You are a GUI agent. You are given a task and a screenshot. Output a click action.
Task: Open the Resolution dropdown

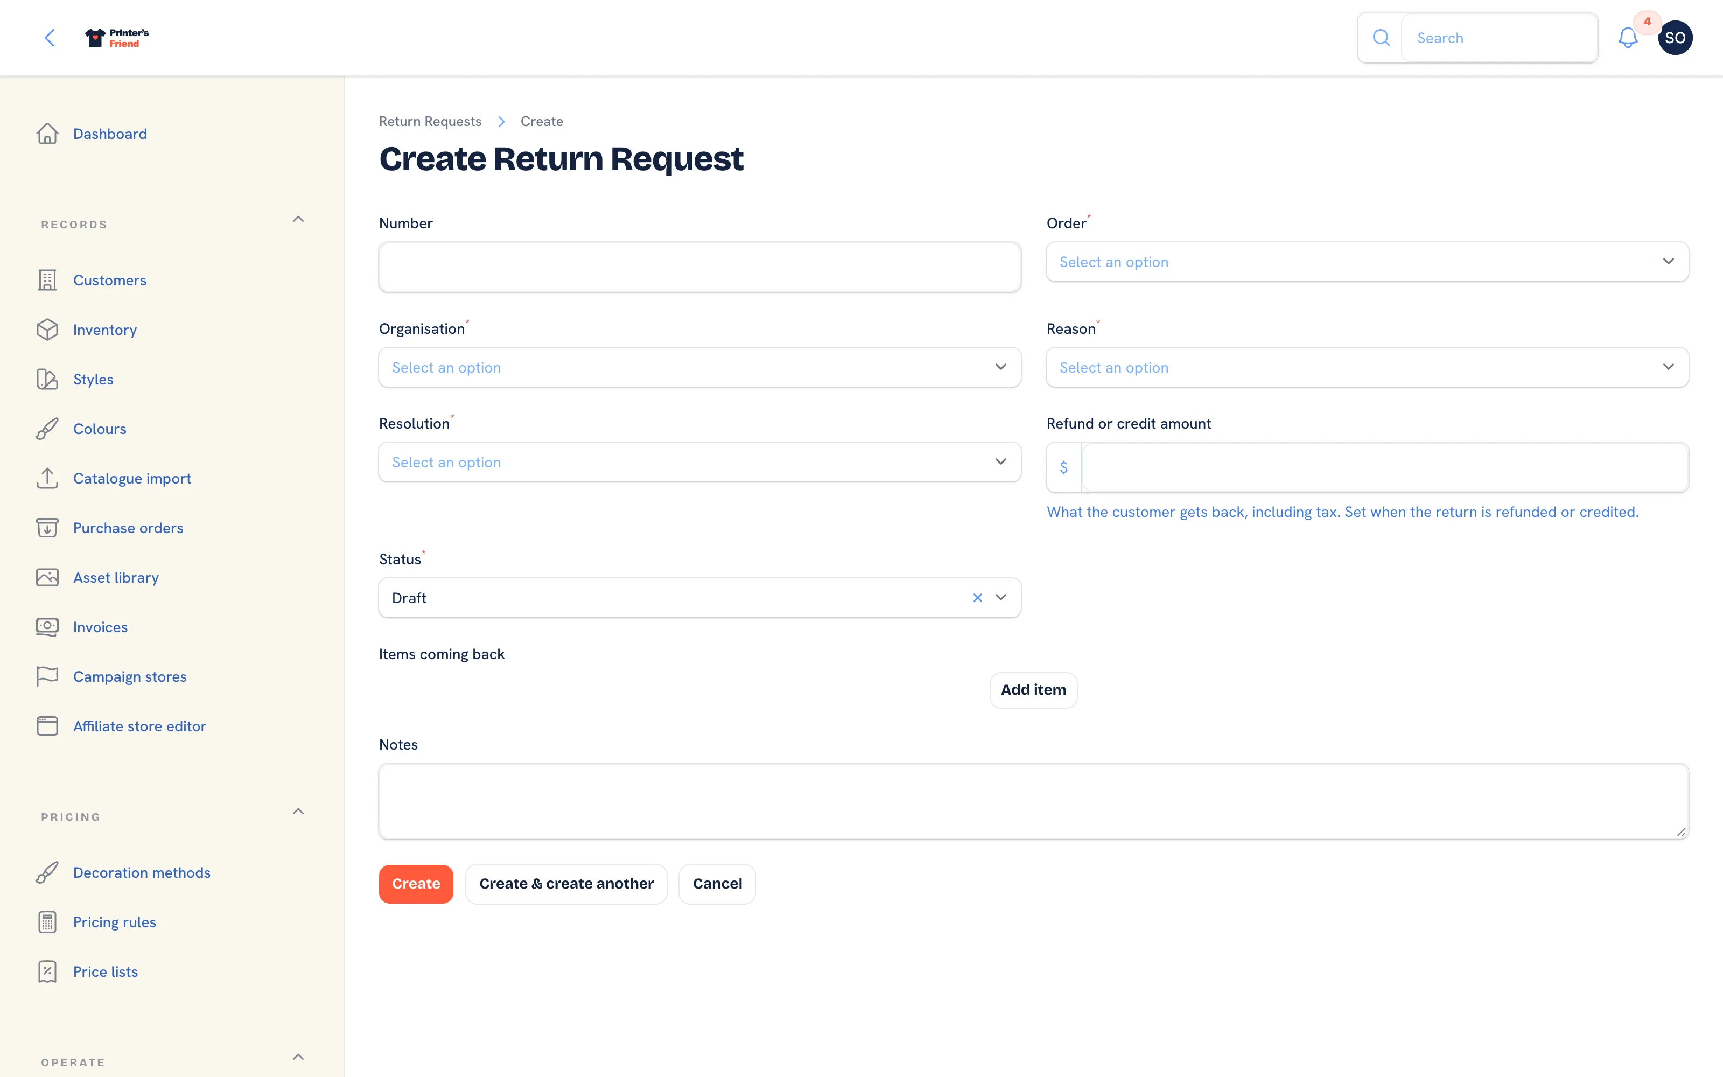click(699, 461)
